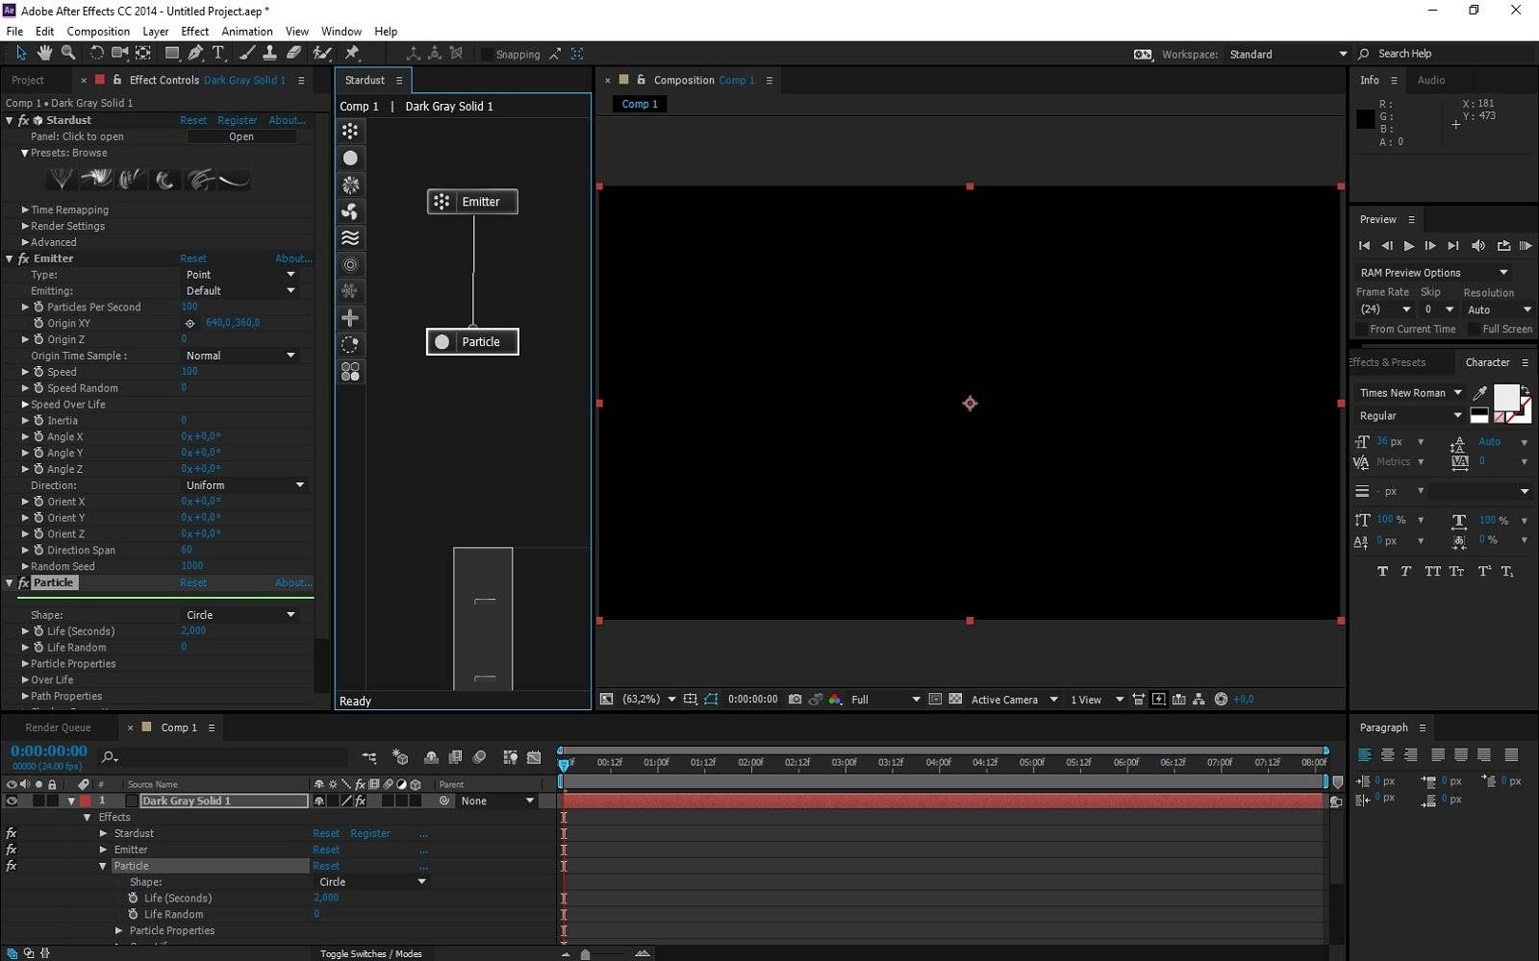
Task: Select the Puppet Pin tool
Action: [x=352, y=53]
